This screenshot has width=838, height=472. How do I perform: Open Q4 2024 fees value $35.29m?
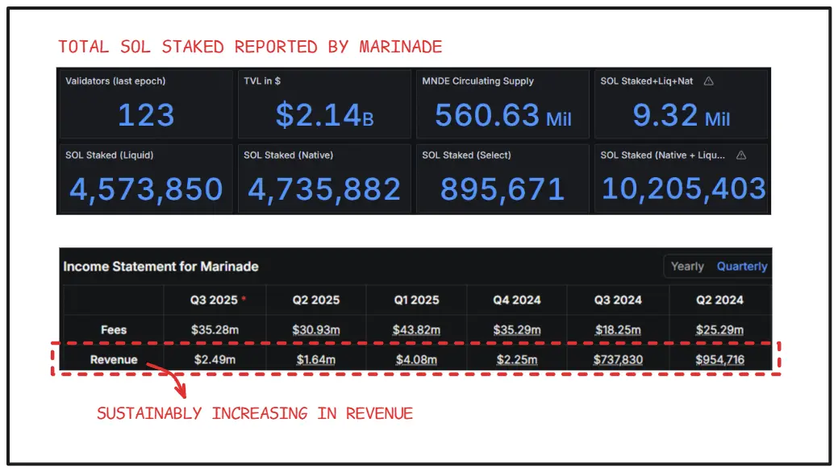click(x=517, y=330)
